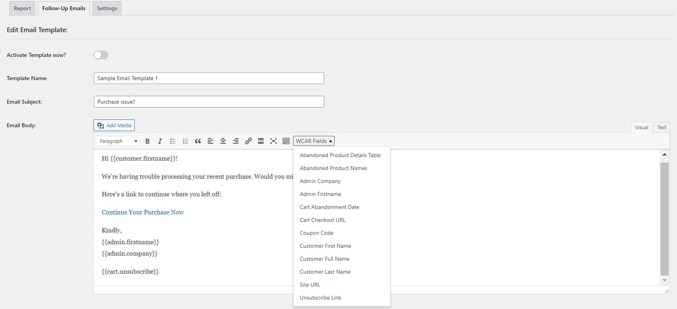Toggle the extra toolbar row
677x309 pixels.
[286, 141]
